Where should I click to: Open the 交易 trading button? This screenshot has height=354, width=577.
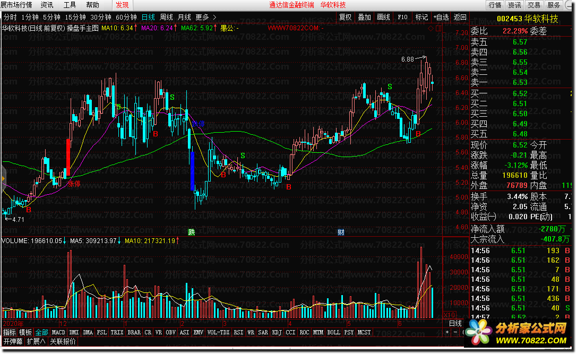click(534, 5)
